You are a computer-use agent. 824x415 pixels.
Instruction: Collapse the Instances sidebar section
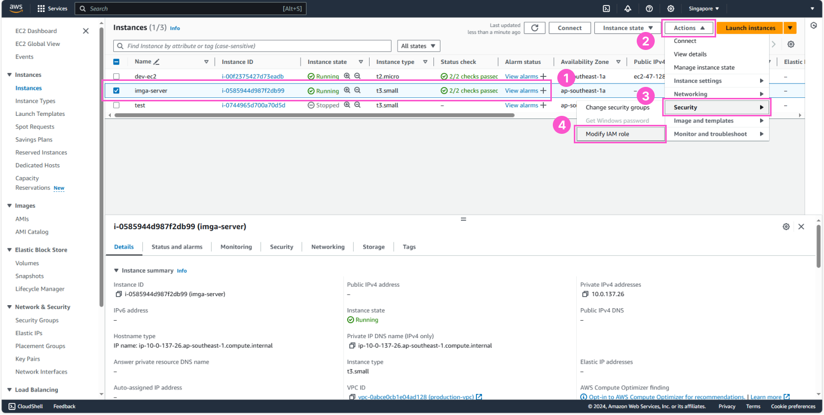(9, 75)
